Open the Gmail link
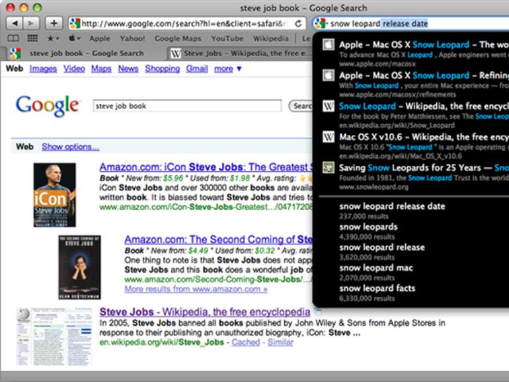Viewport: 509px width, 382px height. [197, 69]
